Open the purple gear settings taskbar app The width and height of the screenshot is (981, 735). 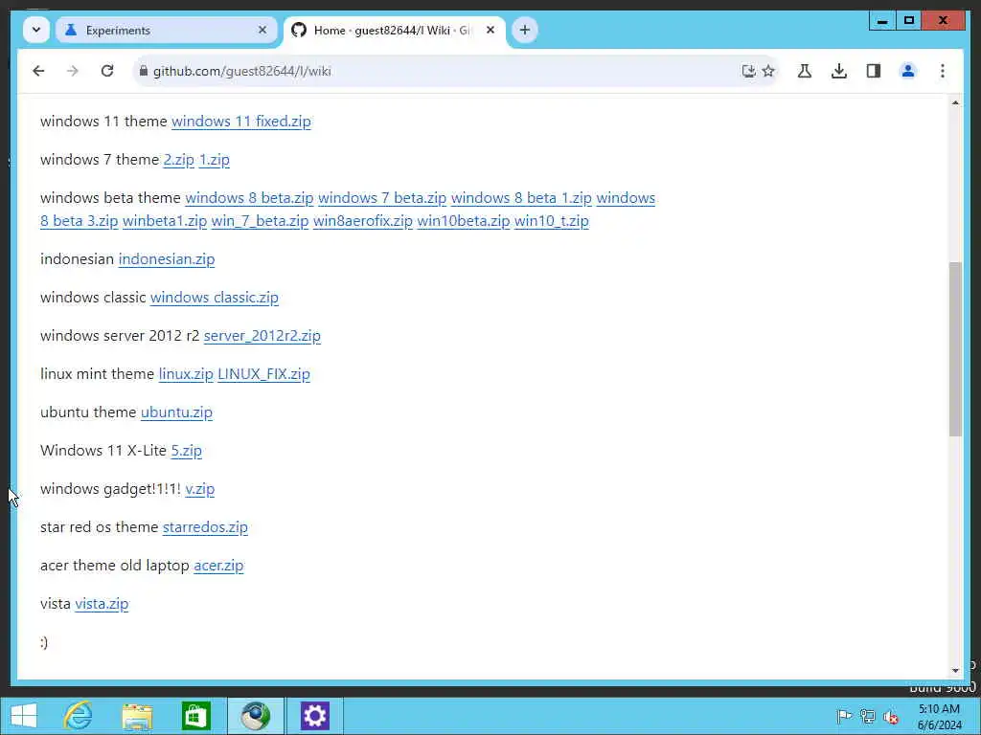tap(314, 716)
